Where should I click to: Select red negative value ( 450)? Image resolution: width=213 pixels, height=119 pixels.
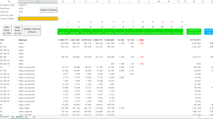(140, 40)
